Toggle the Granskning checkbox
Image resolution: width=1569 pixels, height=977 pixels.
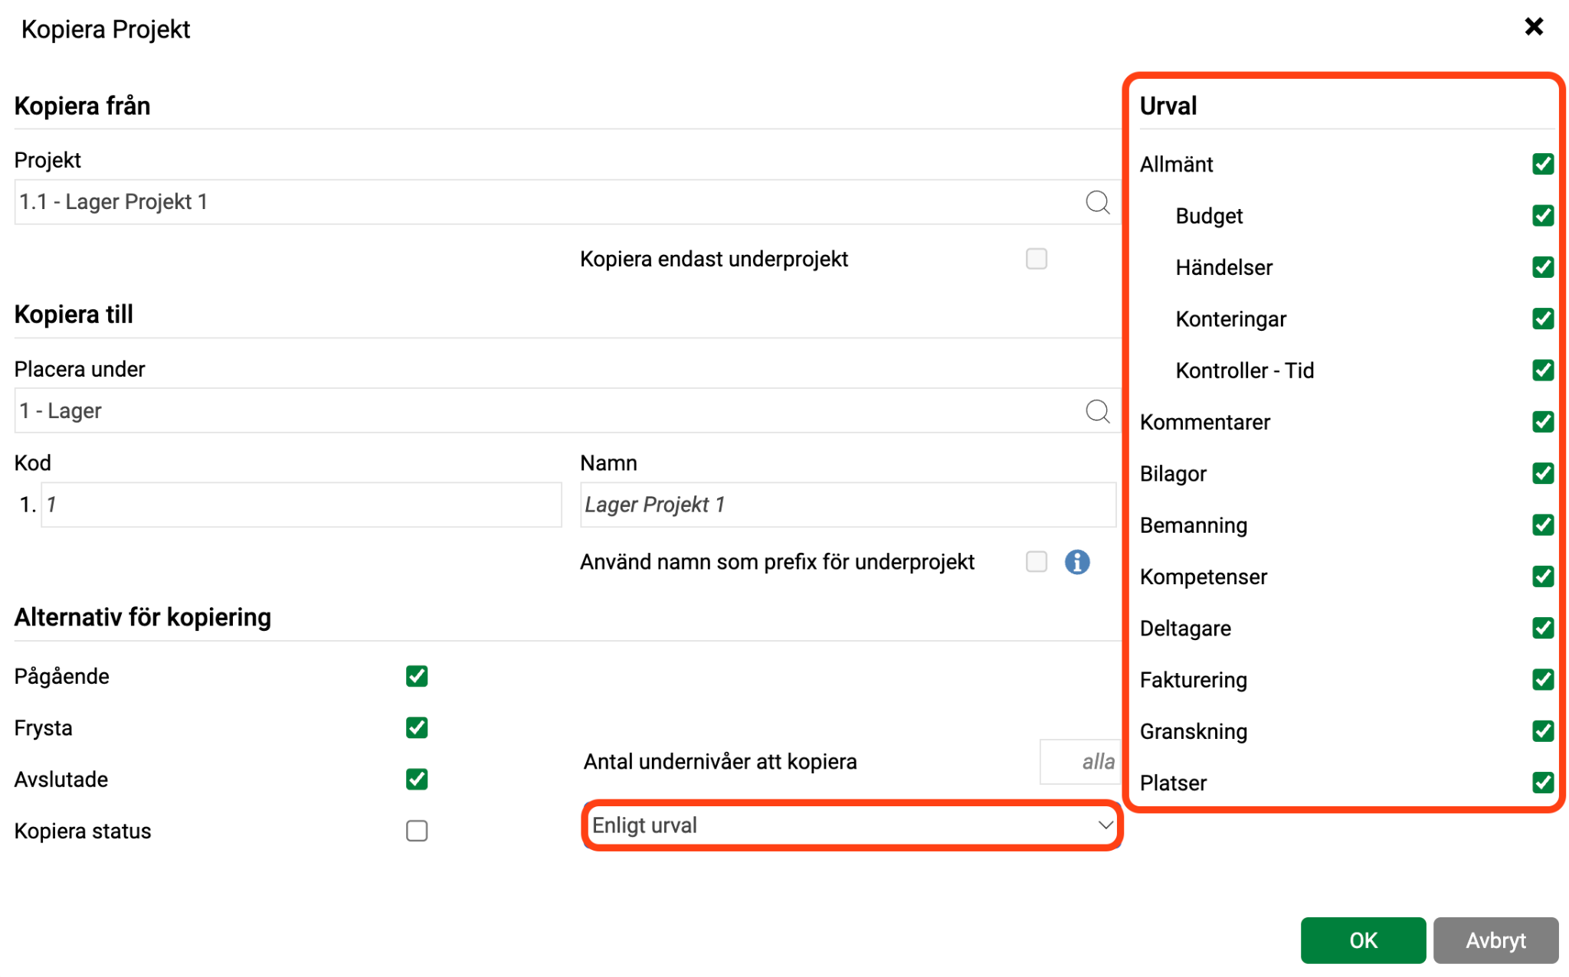[x=1543, y=731]
